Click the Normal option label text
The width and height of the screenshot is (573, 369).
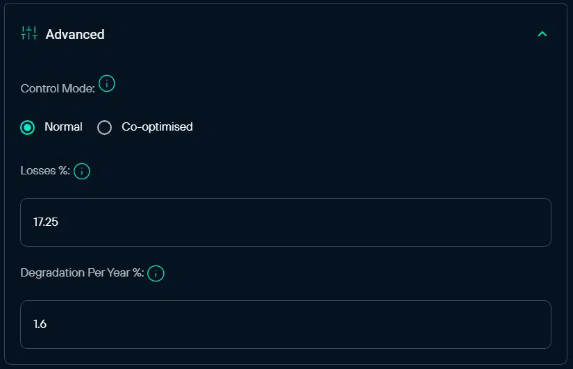pos(63,126)
